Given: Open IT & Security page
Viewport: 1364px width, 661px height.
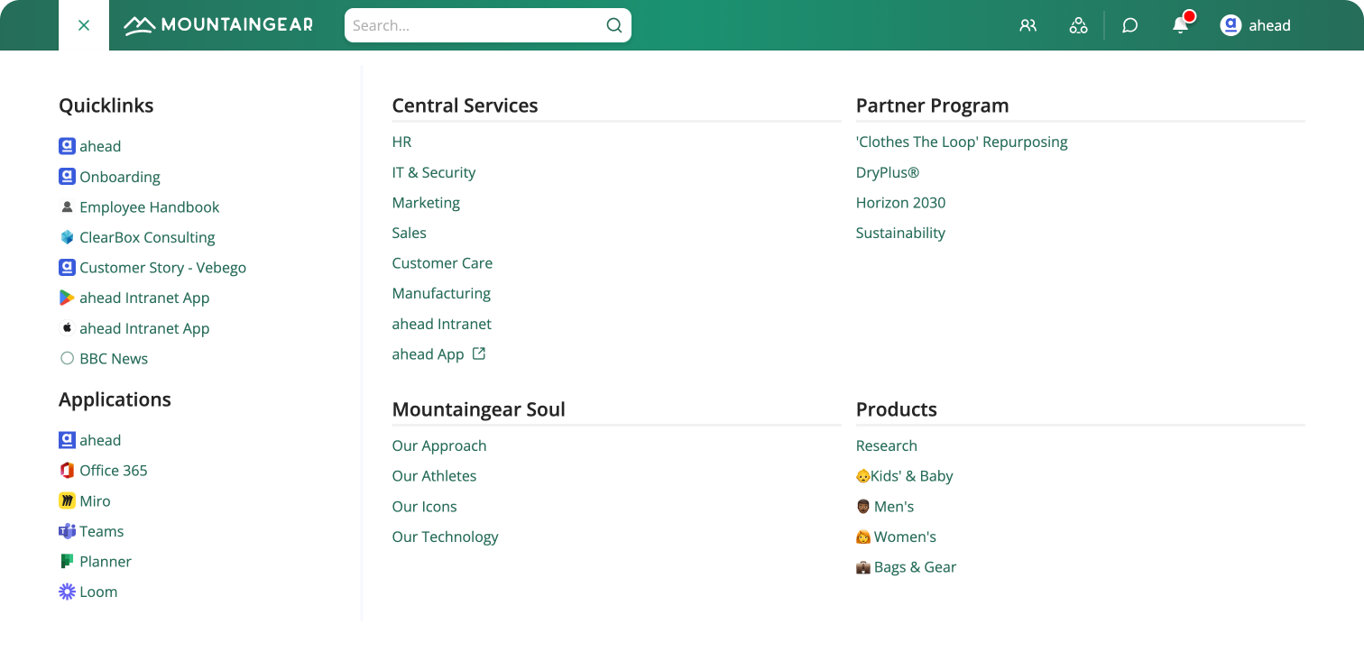Looking at the screenshot, I should tap(433, 172).
